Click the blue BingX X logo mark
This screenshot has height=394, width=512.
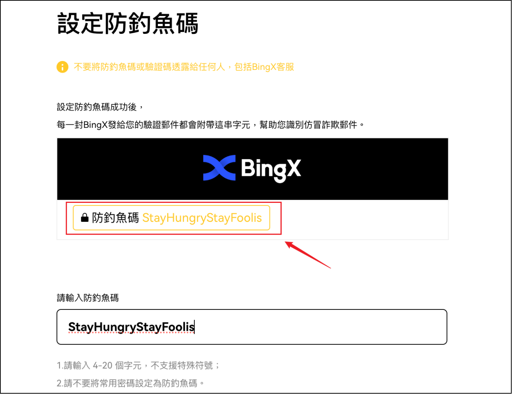tap(219, 168)
